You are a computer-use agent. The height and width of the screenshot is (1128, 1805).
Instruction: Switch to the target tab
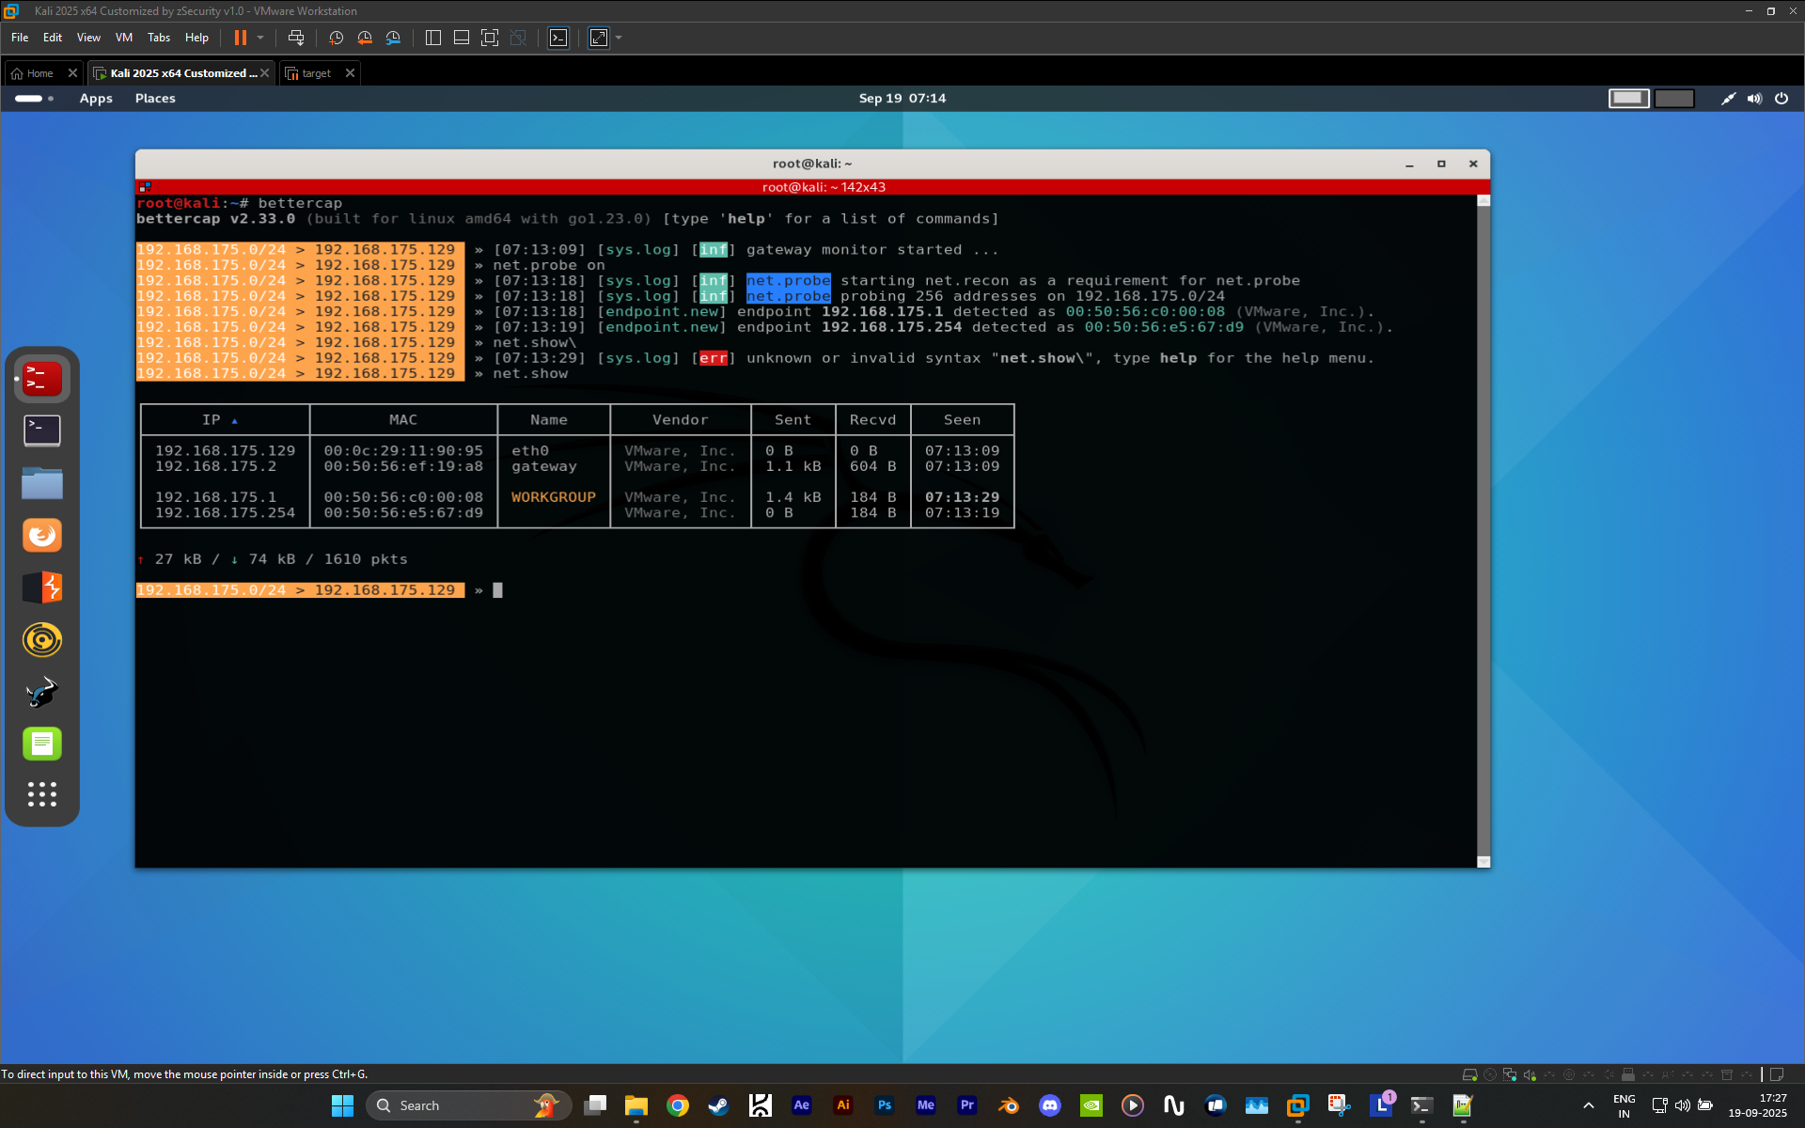point(316,73)
